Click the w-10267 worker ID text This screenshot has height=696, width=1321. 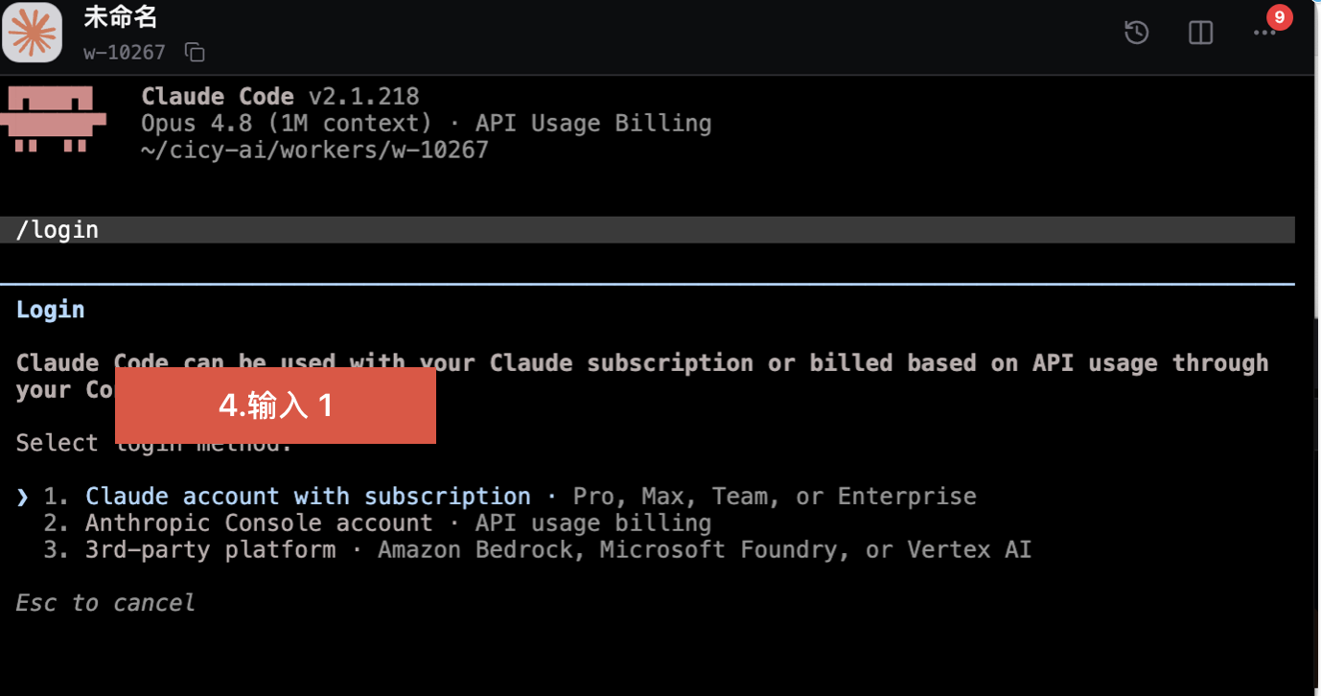(125, 53)
